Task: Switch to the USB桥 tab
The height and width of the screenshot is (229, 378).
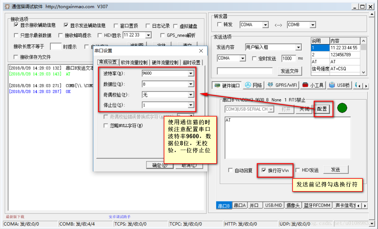Action: 339,85
